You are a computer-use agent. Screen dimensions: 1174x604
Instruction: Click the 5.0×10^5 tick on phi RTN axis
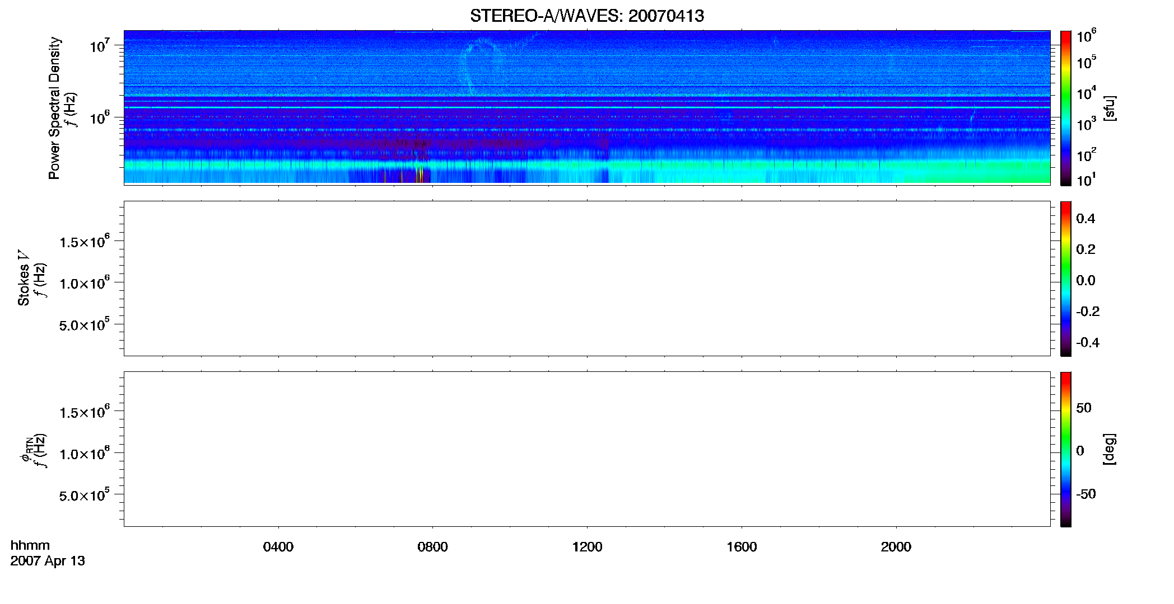(x=85, y=494)
